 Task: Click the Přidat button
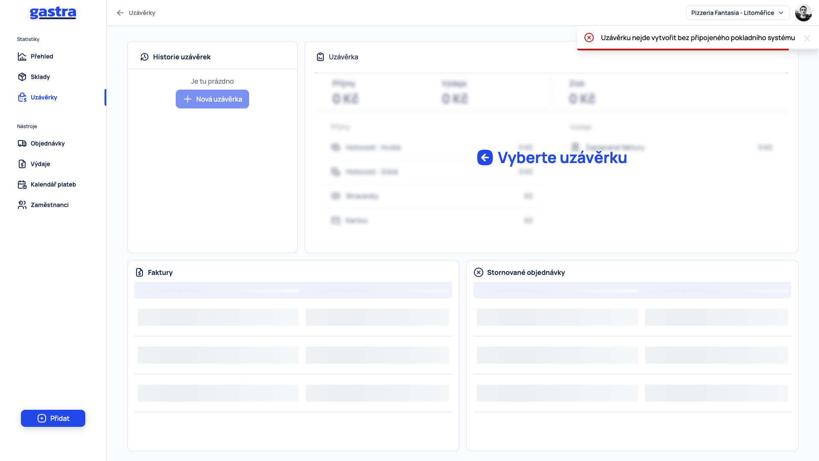click(53, 418)
